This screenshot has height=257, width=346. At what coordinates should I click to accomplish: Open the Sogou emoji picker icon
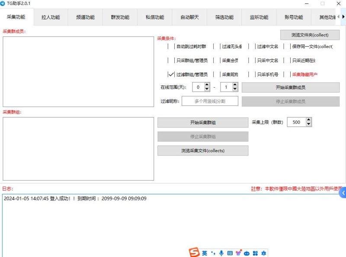click(x=239, y=253)
